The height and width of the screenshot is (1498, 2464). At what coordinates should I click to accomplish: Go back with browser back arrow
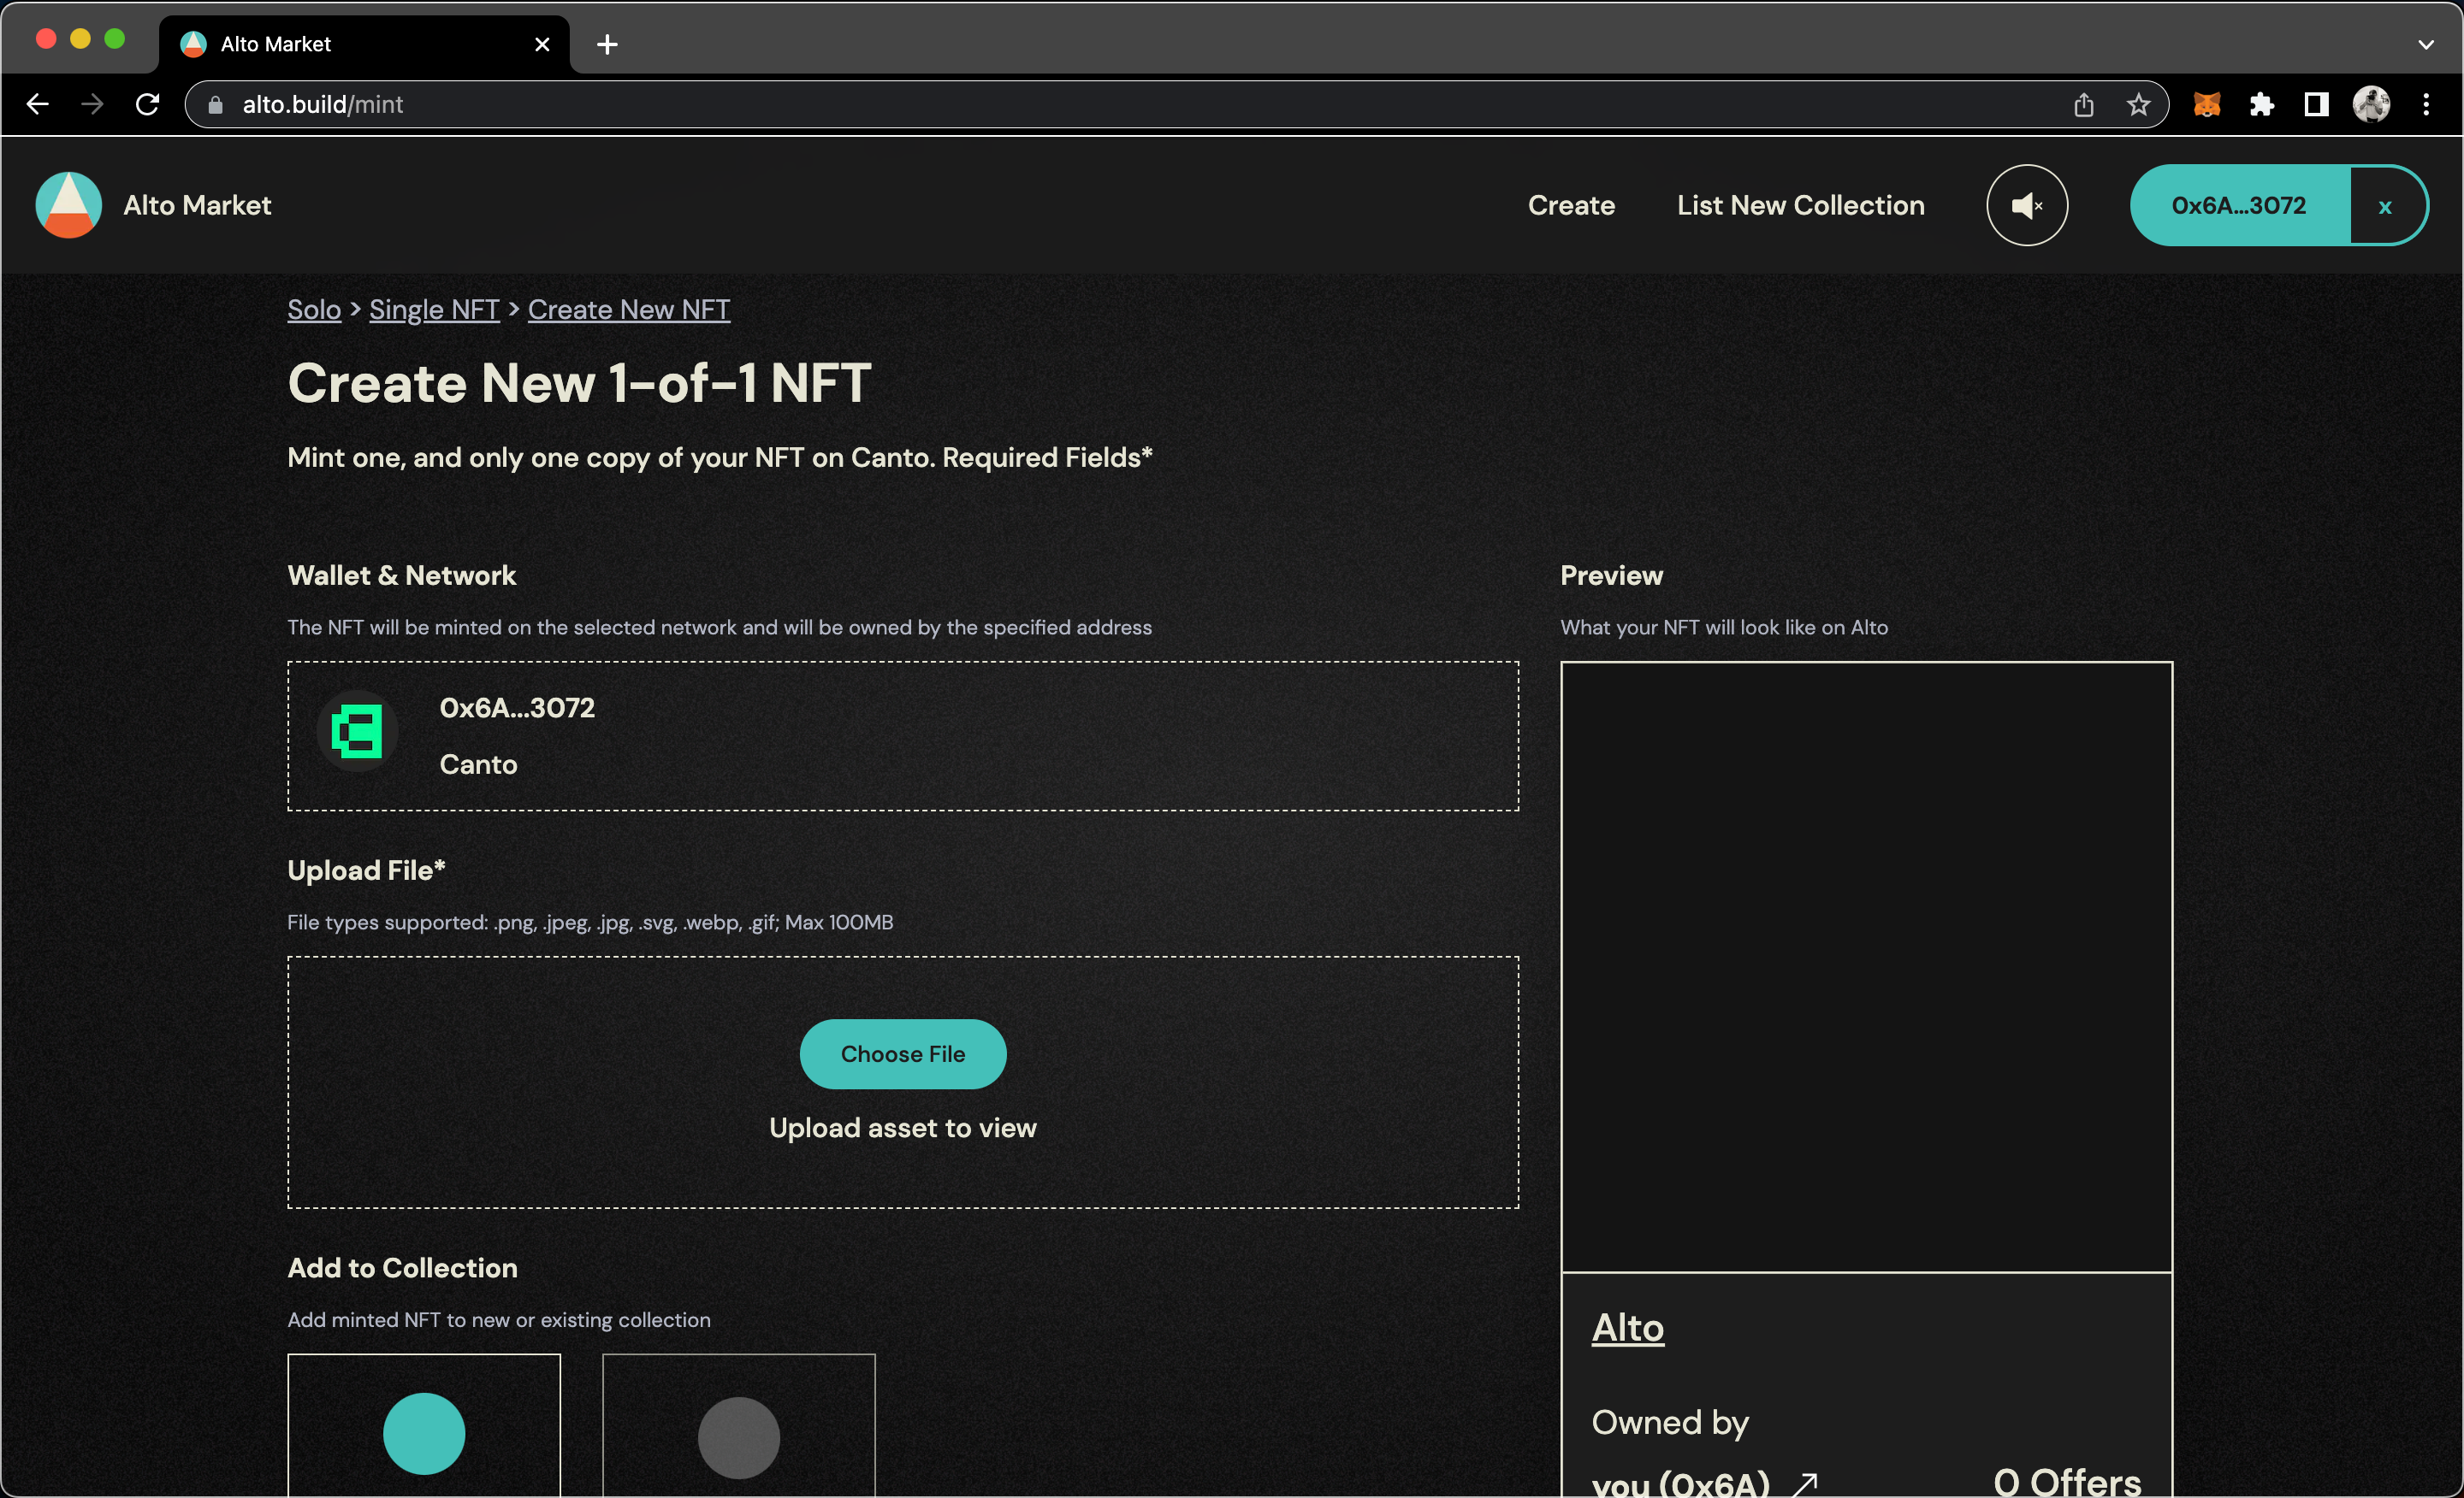point(38,104)
